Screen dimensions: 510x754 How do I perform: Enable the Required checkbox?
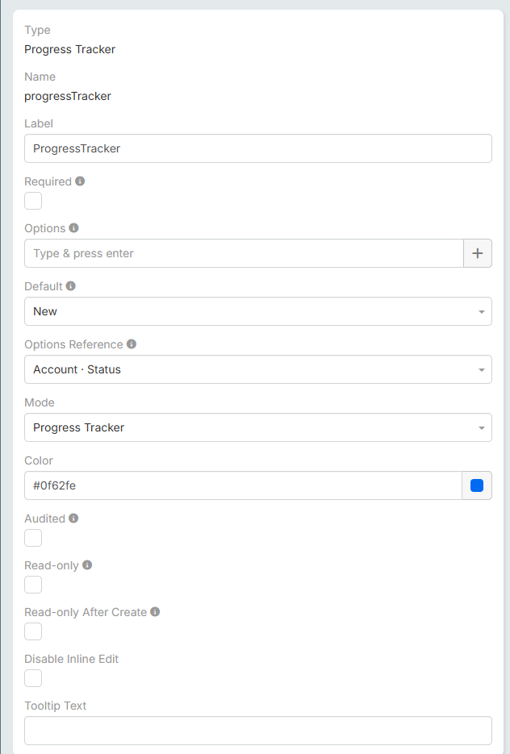coord(33,201)
